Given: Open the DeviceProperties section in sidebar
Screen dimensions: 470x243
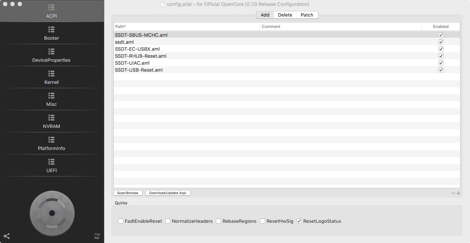Looking at the screenshot, I should coord(51,56).
